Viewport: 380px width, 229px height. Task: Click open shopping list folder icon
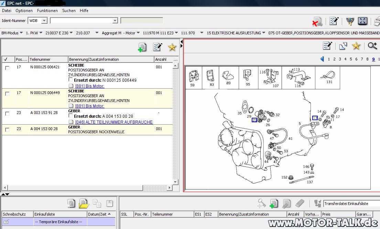84,204
